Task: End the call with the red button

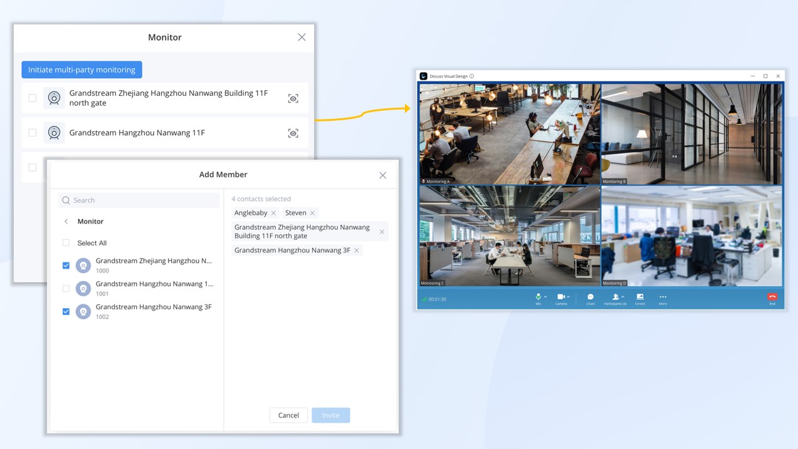Action: point(772,297)
